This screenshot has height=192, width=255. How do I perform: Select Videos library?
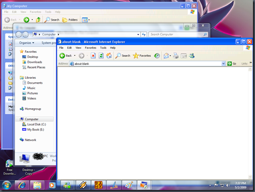coord(29,99)
